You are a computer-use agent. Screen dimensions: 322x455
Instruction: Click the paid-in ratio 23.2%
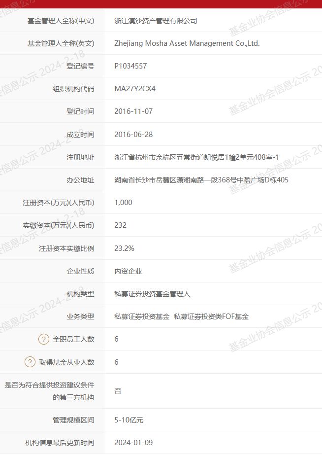124,248
